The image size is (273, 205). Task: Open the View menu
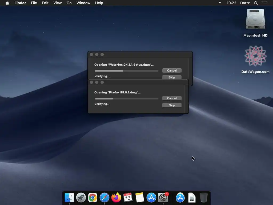click(58, 3)
